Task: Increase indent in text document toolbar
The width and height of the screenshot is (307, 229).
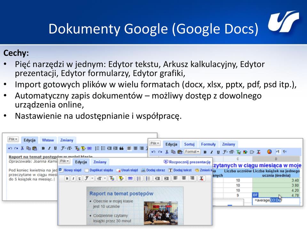Action: 115,149
